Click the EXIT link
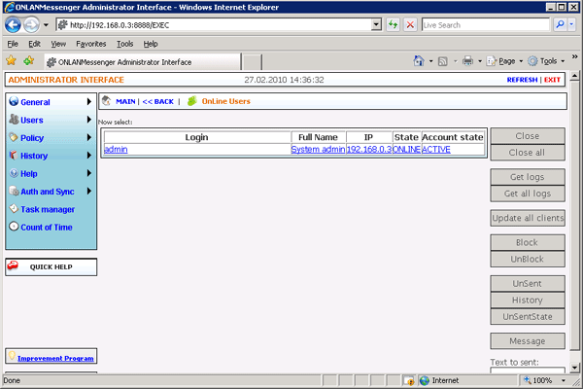This screenshot has height=389, width=583. pos(552,80)
